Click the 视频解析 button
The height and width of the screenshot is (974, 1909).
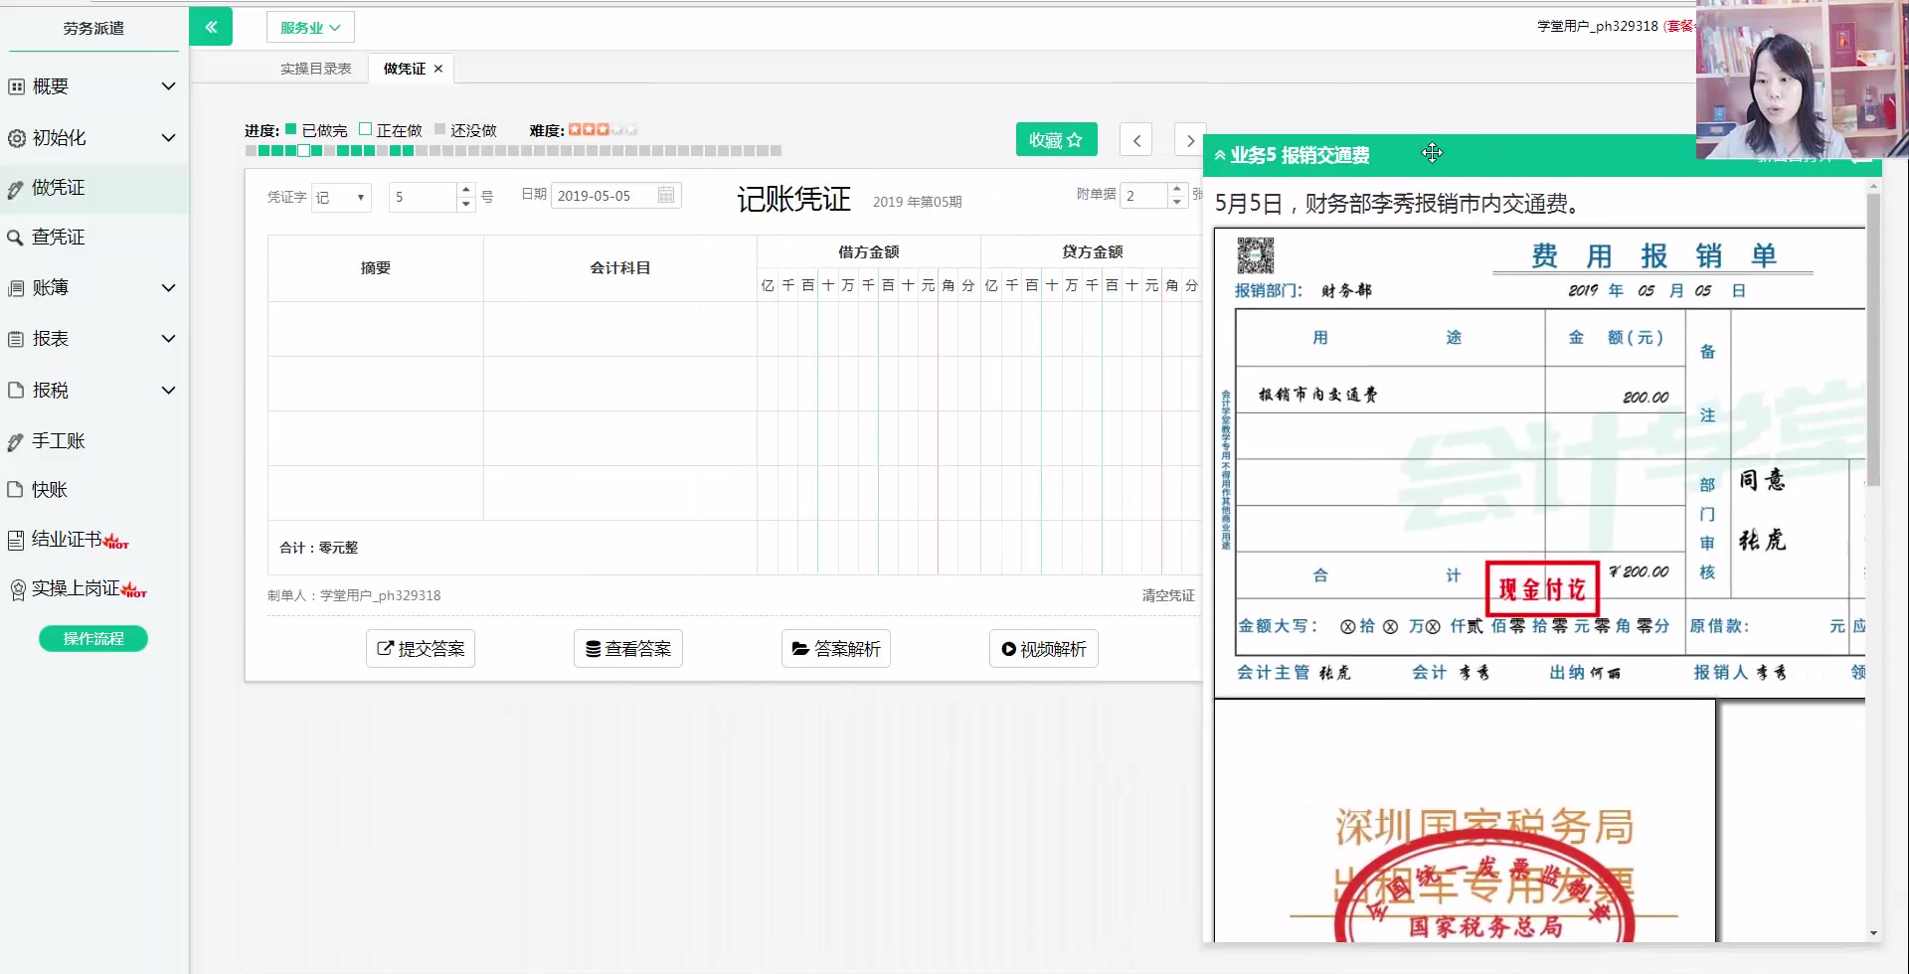[1044, 649]
